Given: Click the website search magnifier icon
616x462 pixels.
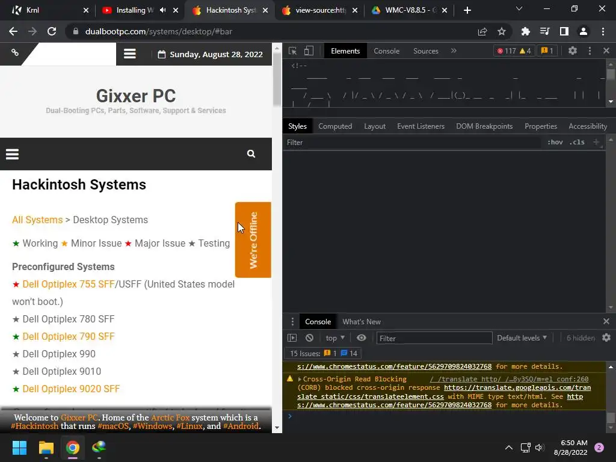Looking at the screenshot, I should pos(251,153).
